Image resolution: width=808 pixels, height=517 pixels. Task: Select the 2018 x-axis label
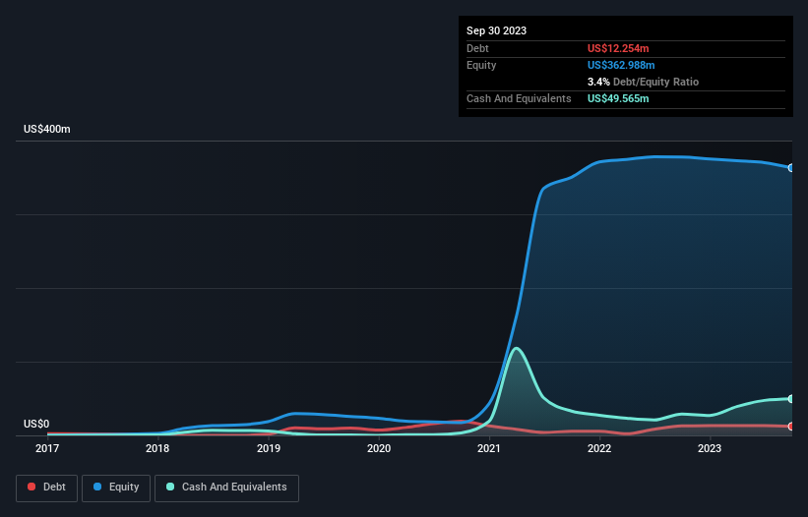point(157,448)
